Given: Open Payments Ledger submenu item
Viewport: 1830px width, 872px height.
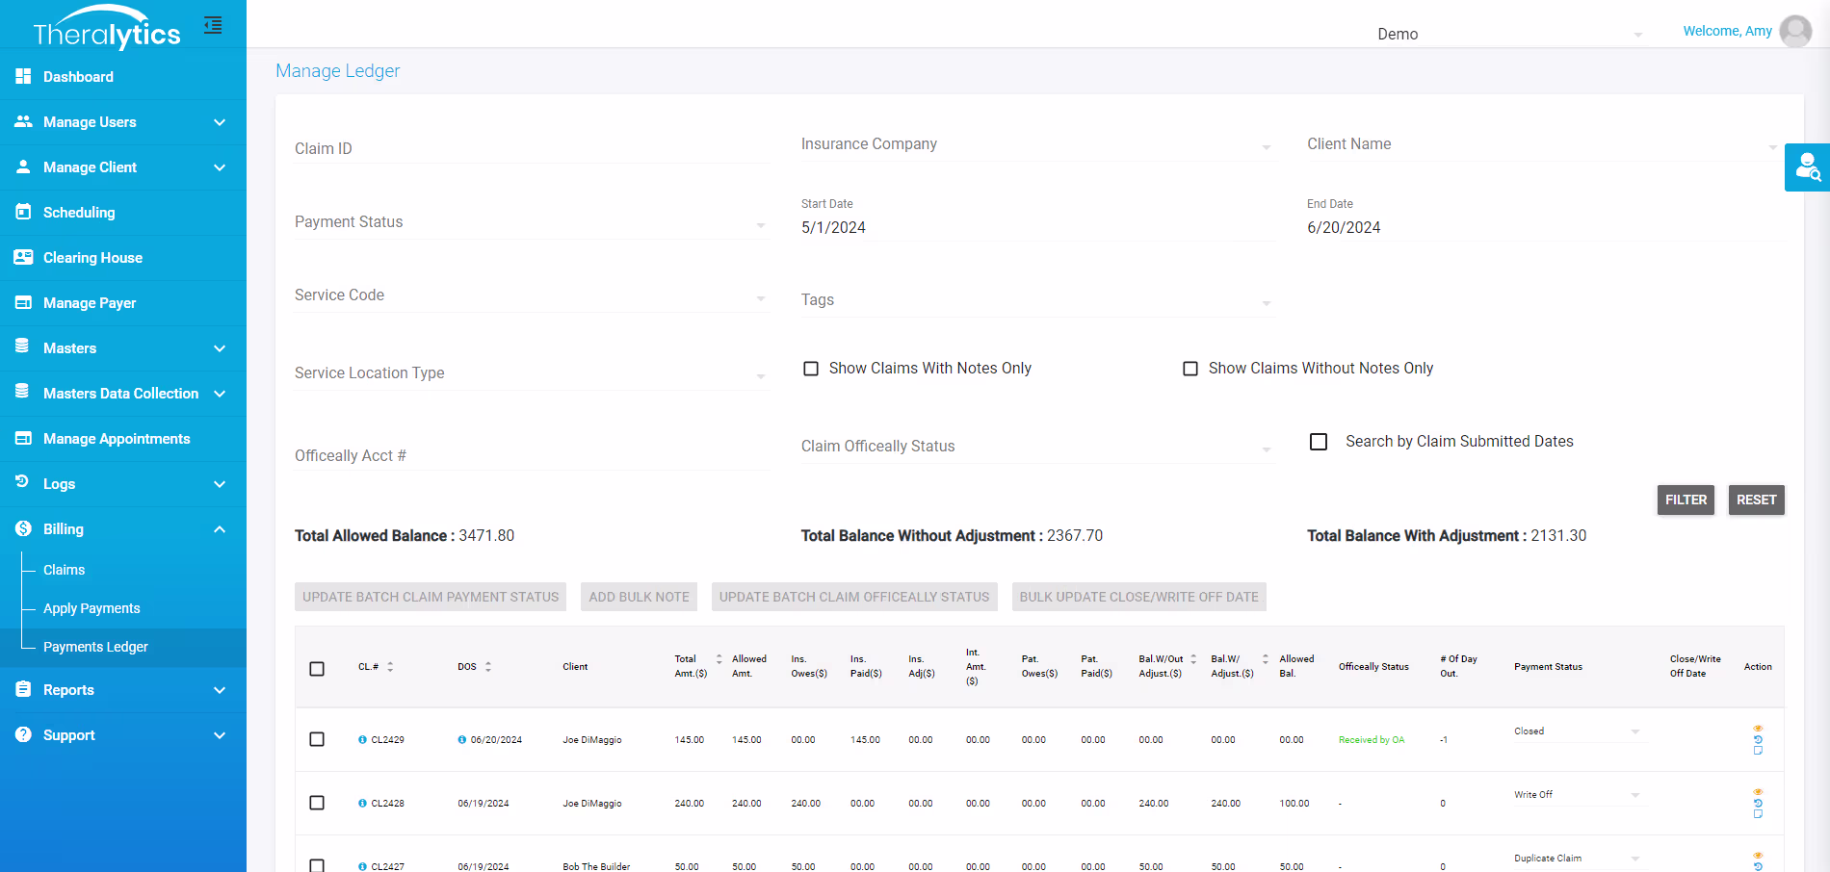Looking at the screenshot, I should click(95, 647).
